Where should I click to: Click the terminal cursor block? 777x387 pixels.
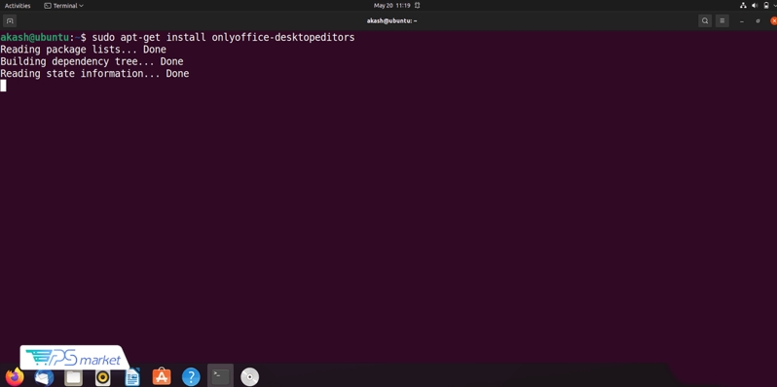(x=3, y=86)
